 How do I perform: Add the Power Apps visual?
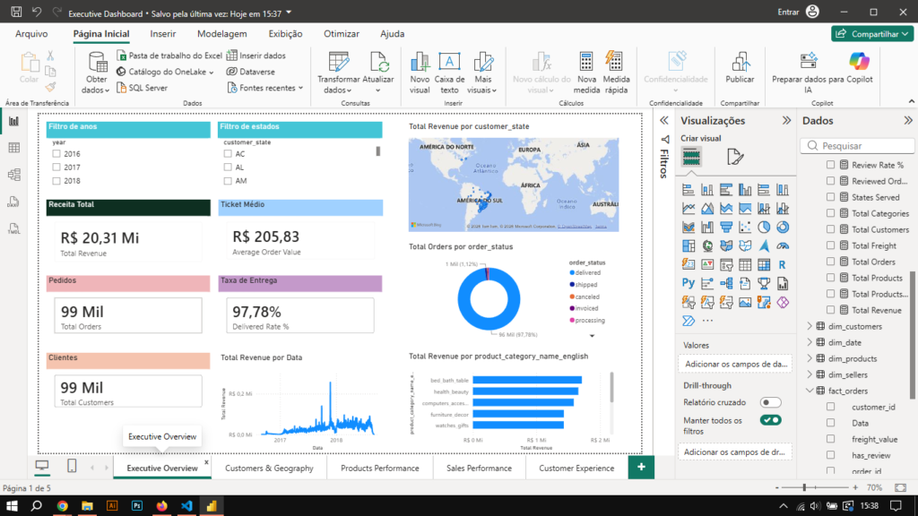(782, 302)
